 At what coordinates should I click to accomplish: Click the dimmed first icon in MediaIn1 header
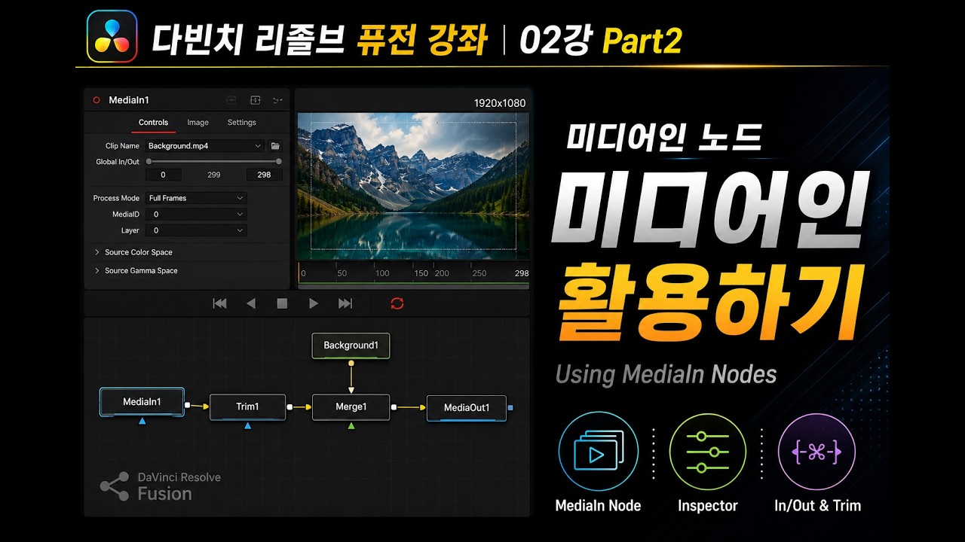[x=231, y=100]
